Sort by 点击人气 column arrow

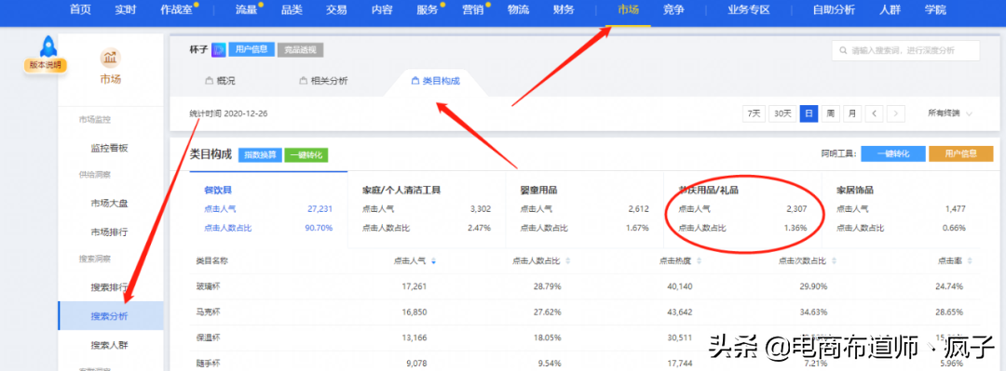(434, 260)
